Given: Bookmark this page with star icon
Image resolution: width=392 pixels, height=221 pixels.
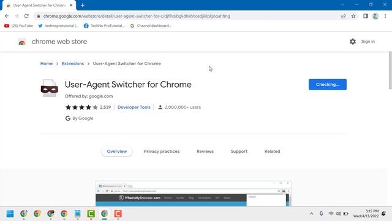Looking at the screenshot, I should tap(353, 16).
